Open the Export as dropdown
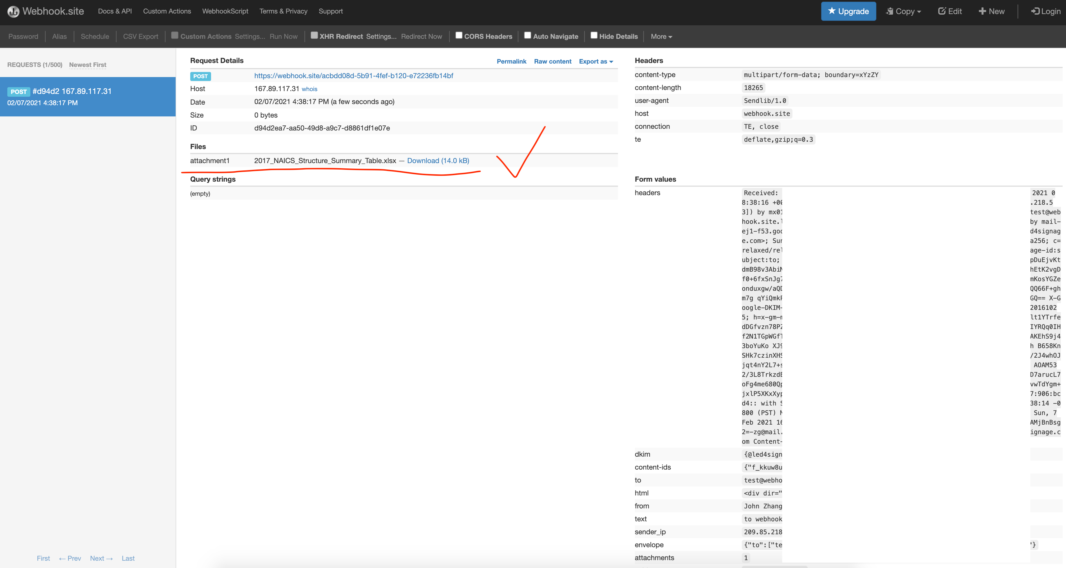1066x568 pixels. [x=596, y=61]
